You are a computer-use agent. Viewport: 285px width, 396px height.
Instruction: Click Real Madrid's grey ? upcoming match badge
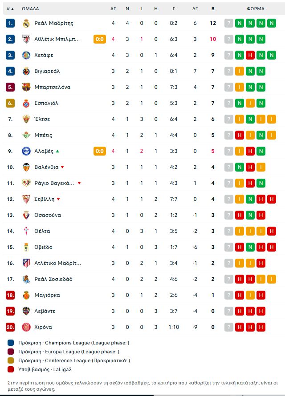(x=229, y=23)
